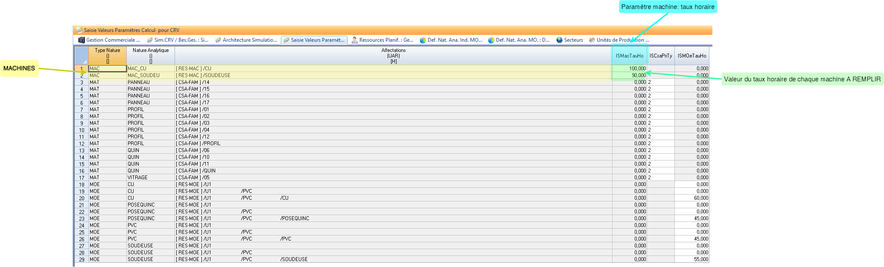The height and width of the screenshot is (267, 884).
Task: Edit the 90,000 hourly rate for MAC_SOUDEUSE
Action: [630, 75]
